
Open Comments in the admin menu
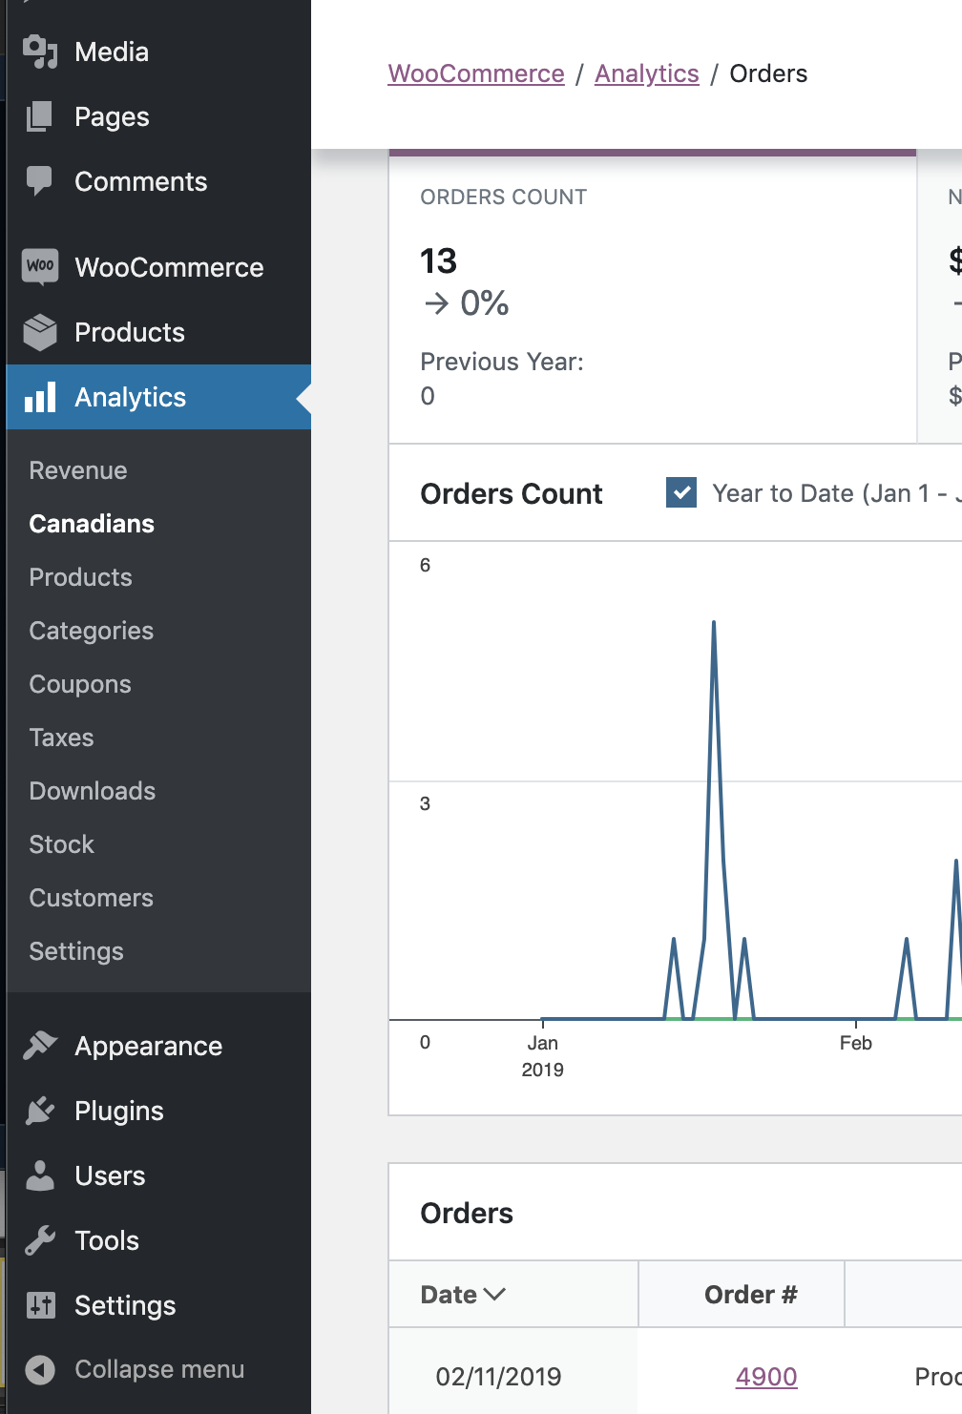[141, 181]
